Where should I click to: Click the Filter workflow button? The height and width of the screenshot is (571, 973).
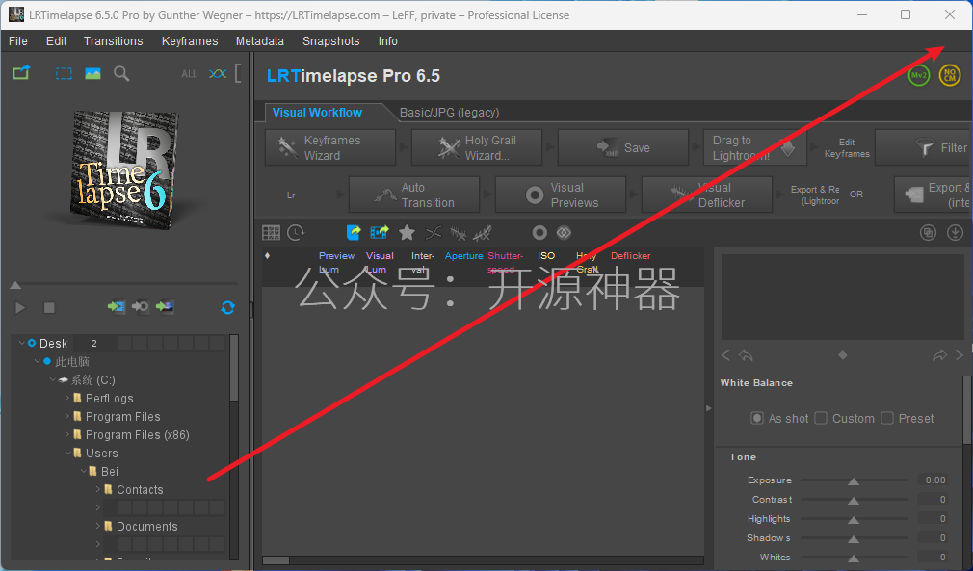(924, 147)
